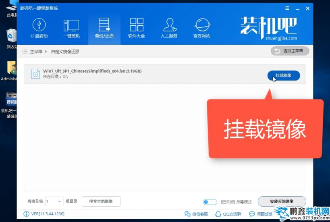Select 装机吧 desktop shortcut icon
This screenshot has height=222, width=330.
(9, 105)
